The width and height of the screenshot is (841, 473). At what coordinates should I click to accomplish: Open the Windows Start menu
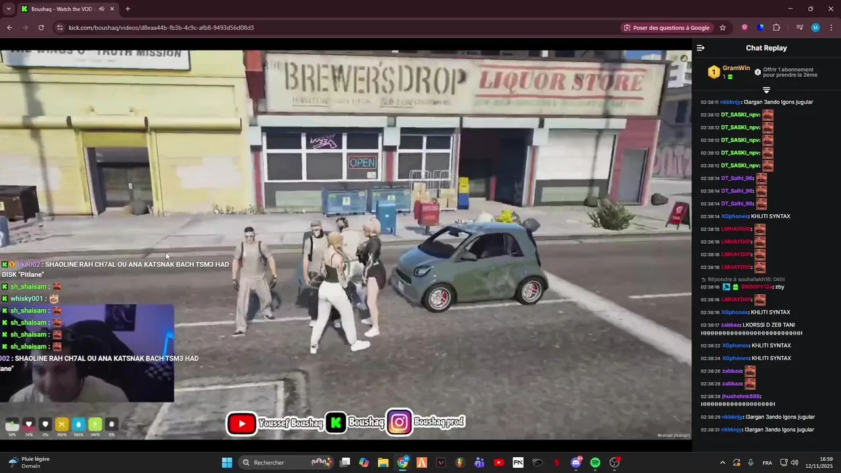[x=227, y=462]
